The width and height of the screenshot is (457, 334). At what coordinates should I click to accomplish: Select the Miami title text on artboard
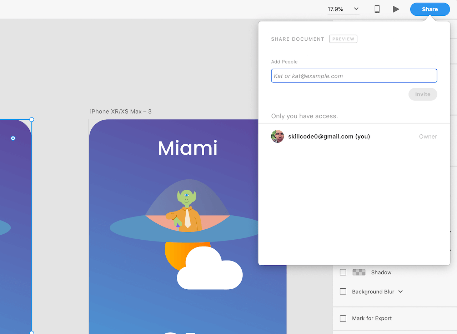pyautogui.click(x=187, y=148)
